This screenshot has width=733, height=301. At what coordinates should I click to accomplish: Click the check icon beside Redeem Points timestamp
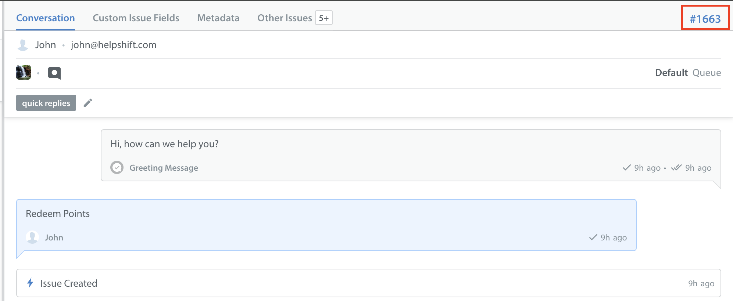593,237
